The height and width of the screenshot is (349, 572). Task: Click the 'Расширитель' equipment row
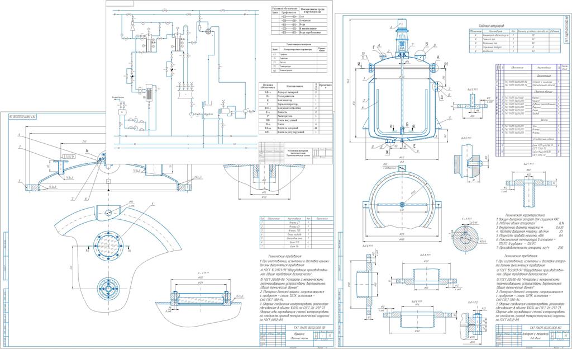point(295,116)
